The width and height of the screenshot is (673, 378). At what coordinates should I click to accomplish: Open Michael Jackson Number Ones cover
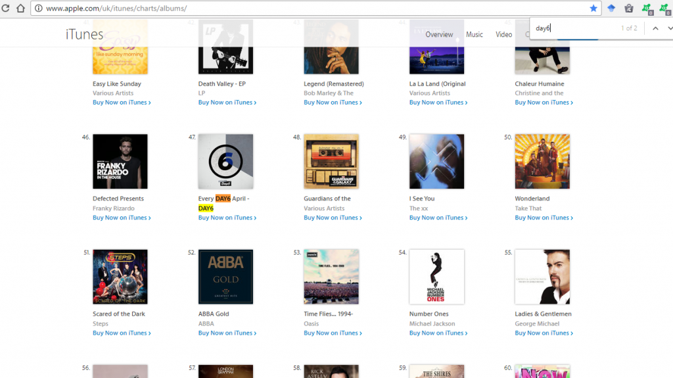[x=437, y=277]
